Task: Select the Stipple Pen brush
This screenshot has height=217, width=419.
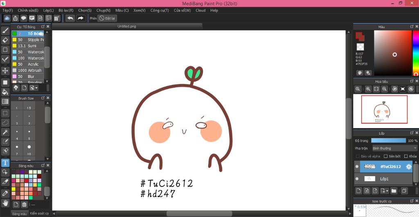Action: 28,40
